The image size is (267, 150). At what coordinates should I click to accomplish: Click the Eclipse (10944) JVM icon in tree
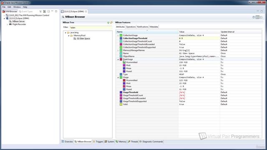[x=7, y=18]
